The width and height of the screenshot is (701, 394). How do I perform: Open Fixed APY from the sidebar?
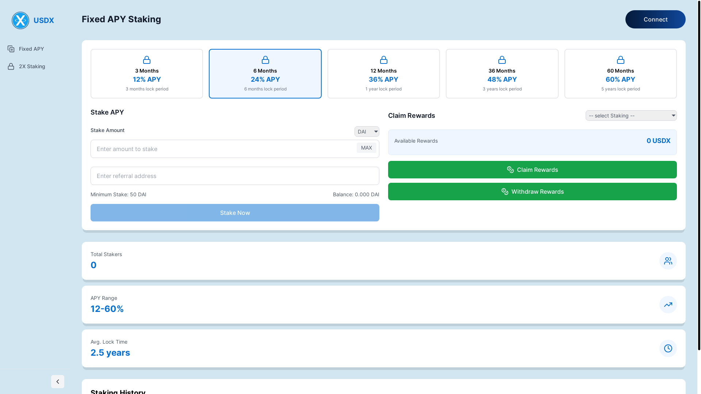point(35,49)
